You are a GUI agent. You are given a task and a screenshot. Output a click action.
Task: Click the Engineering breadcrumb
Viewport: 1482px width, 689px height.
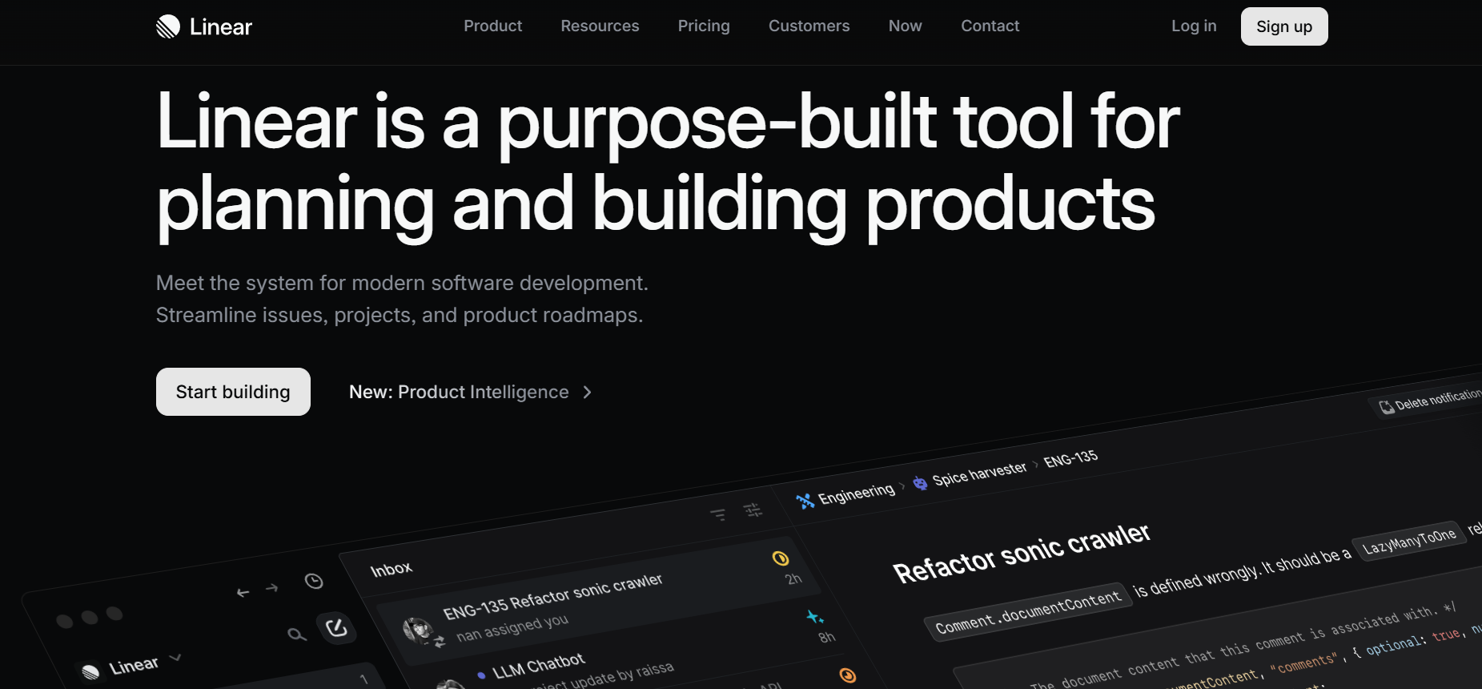pos(856,494)
